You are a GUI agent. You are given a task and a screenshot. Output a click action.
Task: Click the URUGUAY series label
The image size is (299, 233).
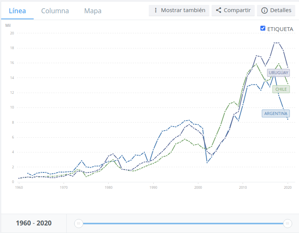point(278,73)
